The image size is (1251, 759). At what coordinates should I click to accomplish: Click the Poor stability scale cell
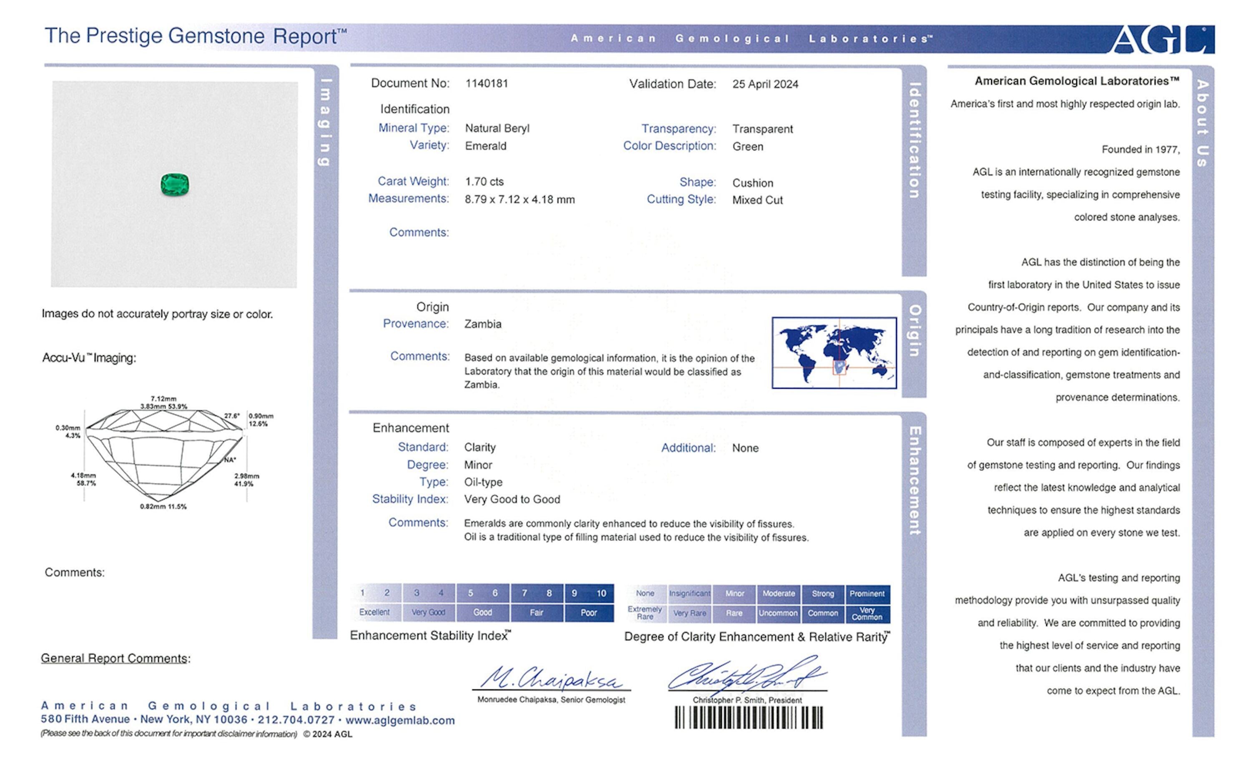pos(588,612)
